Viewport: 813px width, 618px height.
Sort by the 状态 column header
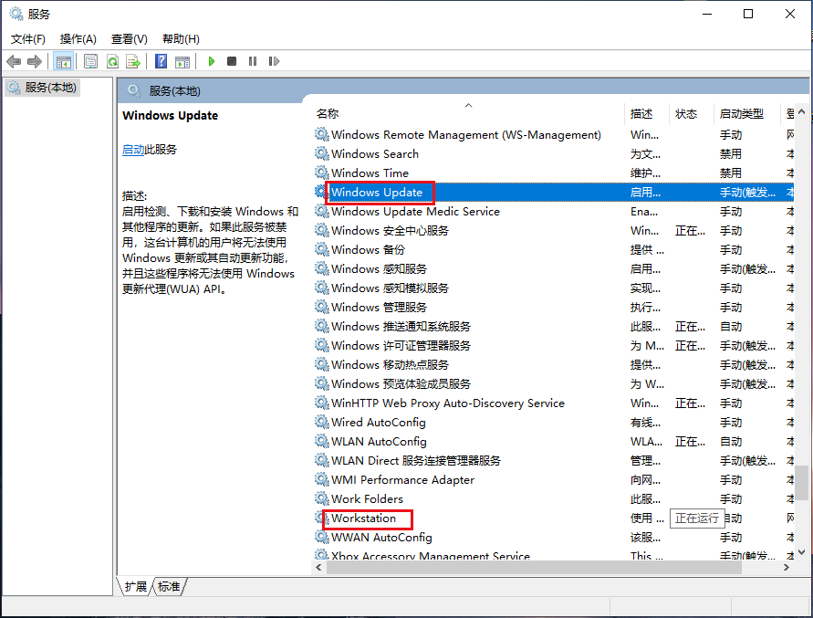pyautogui.click(x=686, y=113)
